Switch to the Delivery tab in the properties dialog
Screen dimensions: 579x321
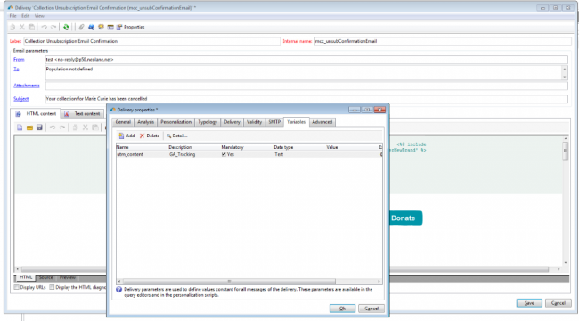tap(232, 122)
